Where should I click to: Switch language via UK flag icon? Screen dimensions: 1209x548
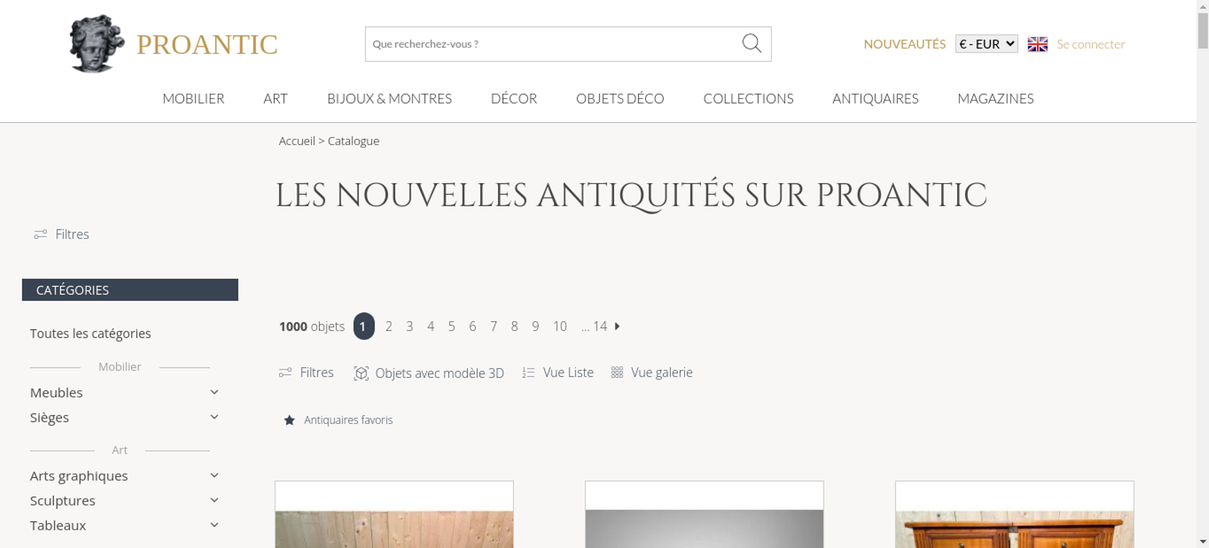point(1037,44)
